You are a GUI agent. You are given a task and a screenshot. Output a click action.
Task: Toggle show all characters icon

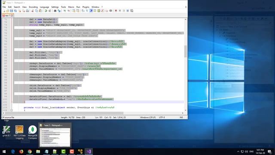coord(87,11)
